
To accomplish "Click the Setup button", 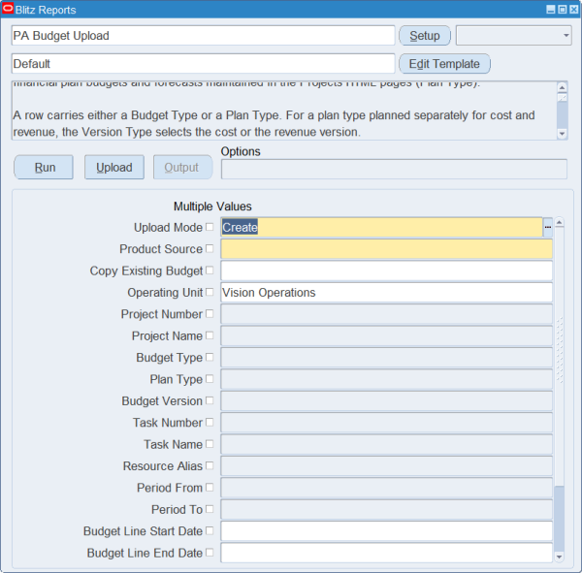I will click(425, 36).
